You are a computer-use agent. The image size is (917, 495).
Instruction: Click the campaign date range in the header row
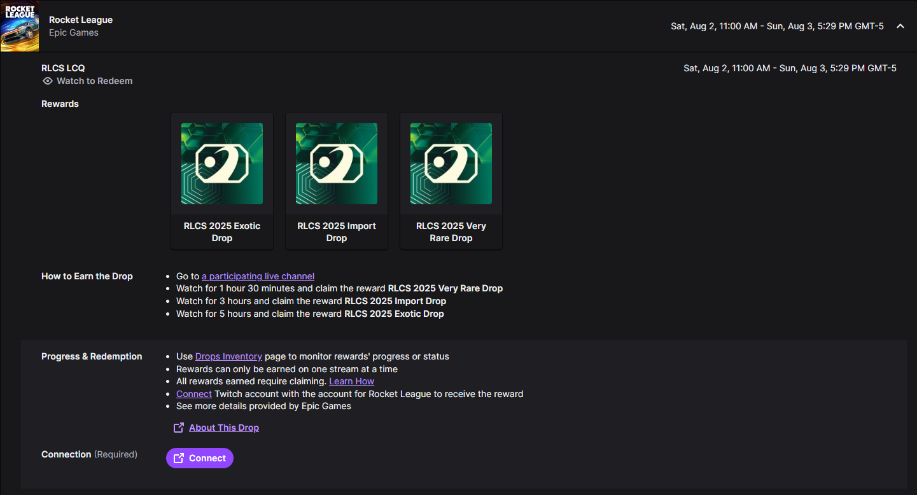[x=777, y=26]
